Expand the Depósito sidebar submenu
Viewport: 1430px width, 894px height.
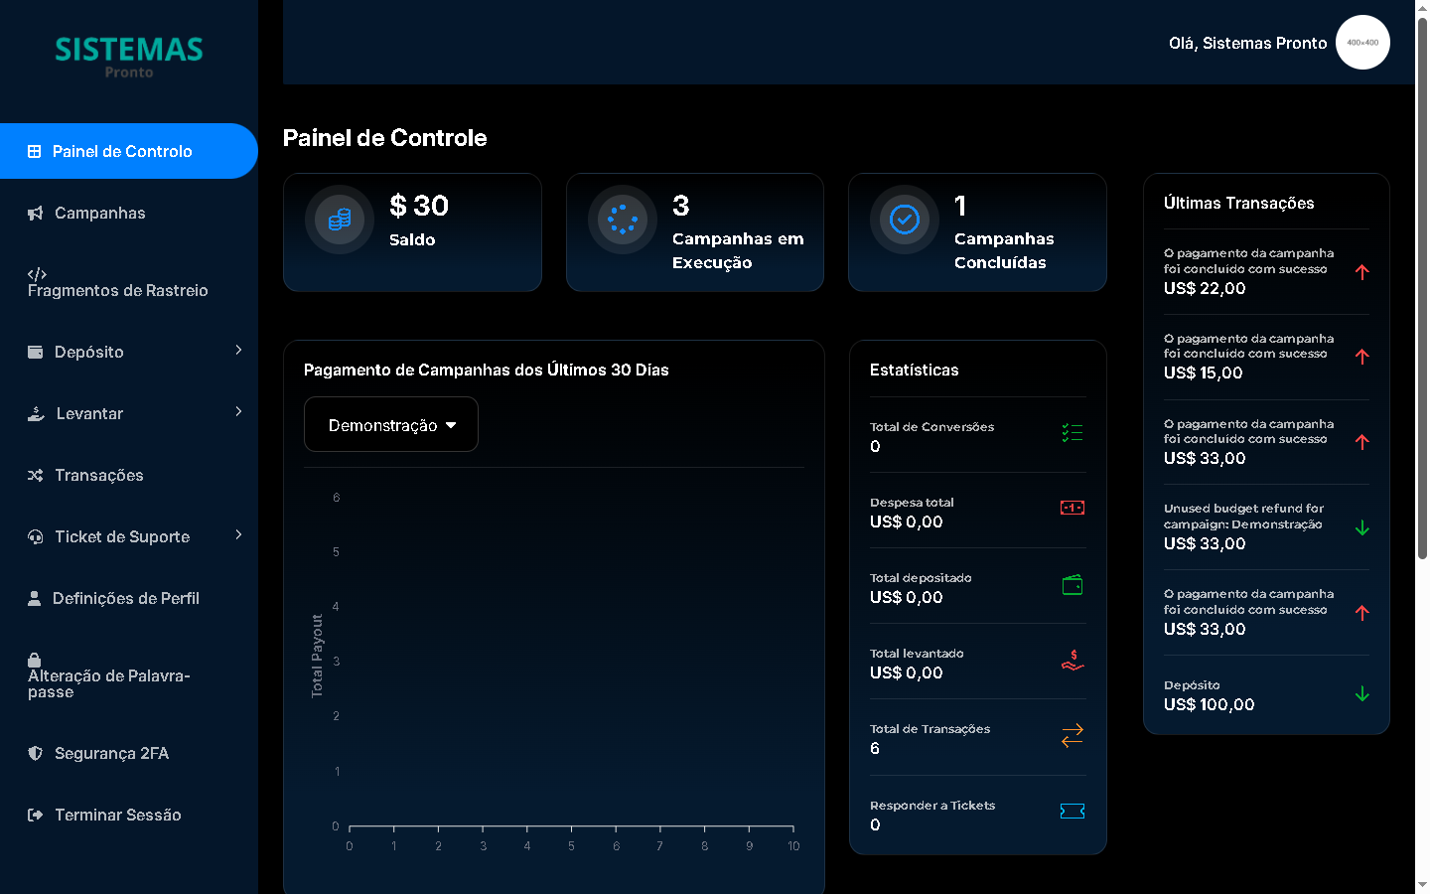(237, 351)
